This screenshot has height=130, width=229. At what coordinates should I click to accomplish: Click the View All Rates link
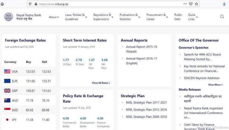101,83
